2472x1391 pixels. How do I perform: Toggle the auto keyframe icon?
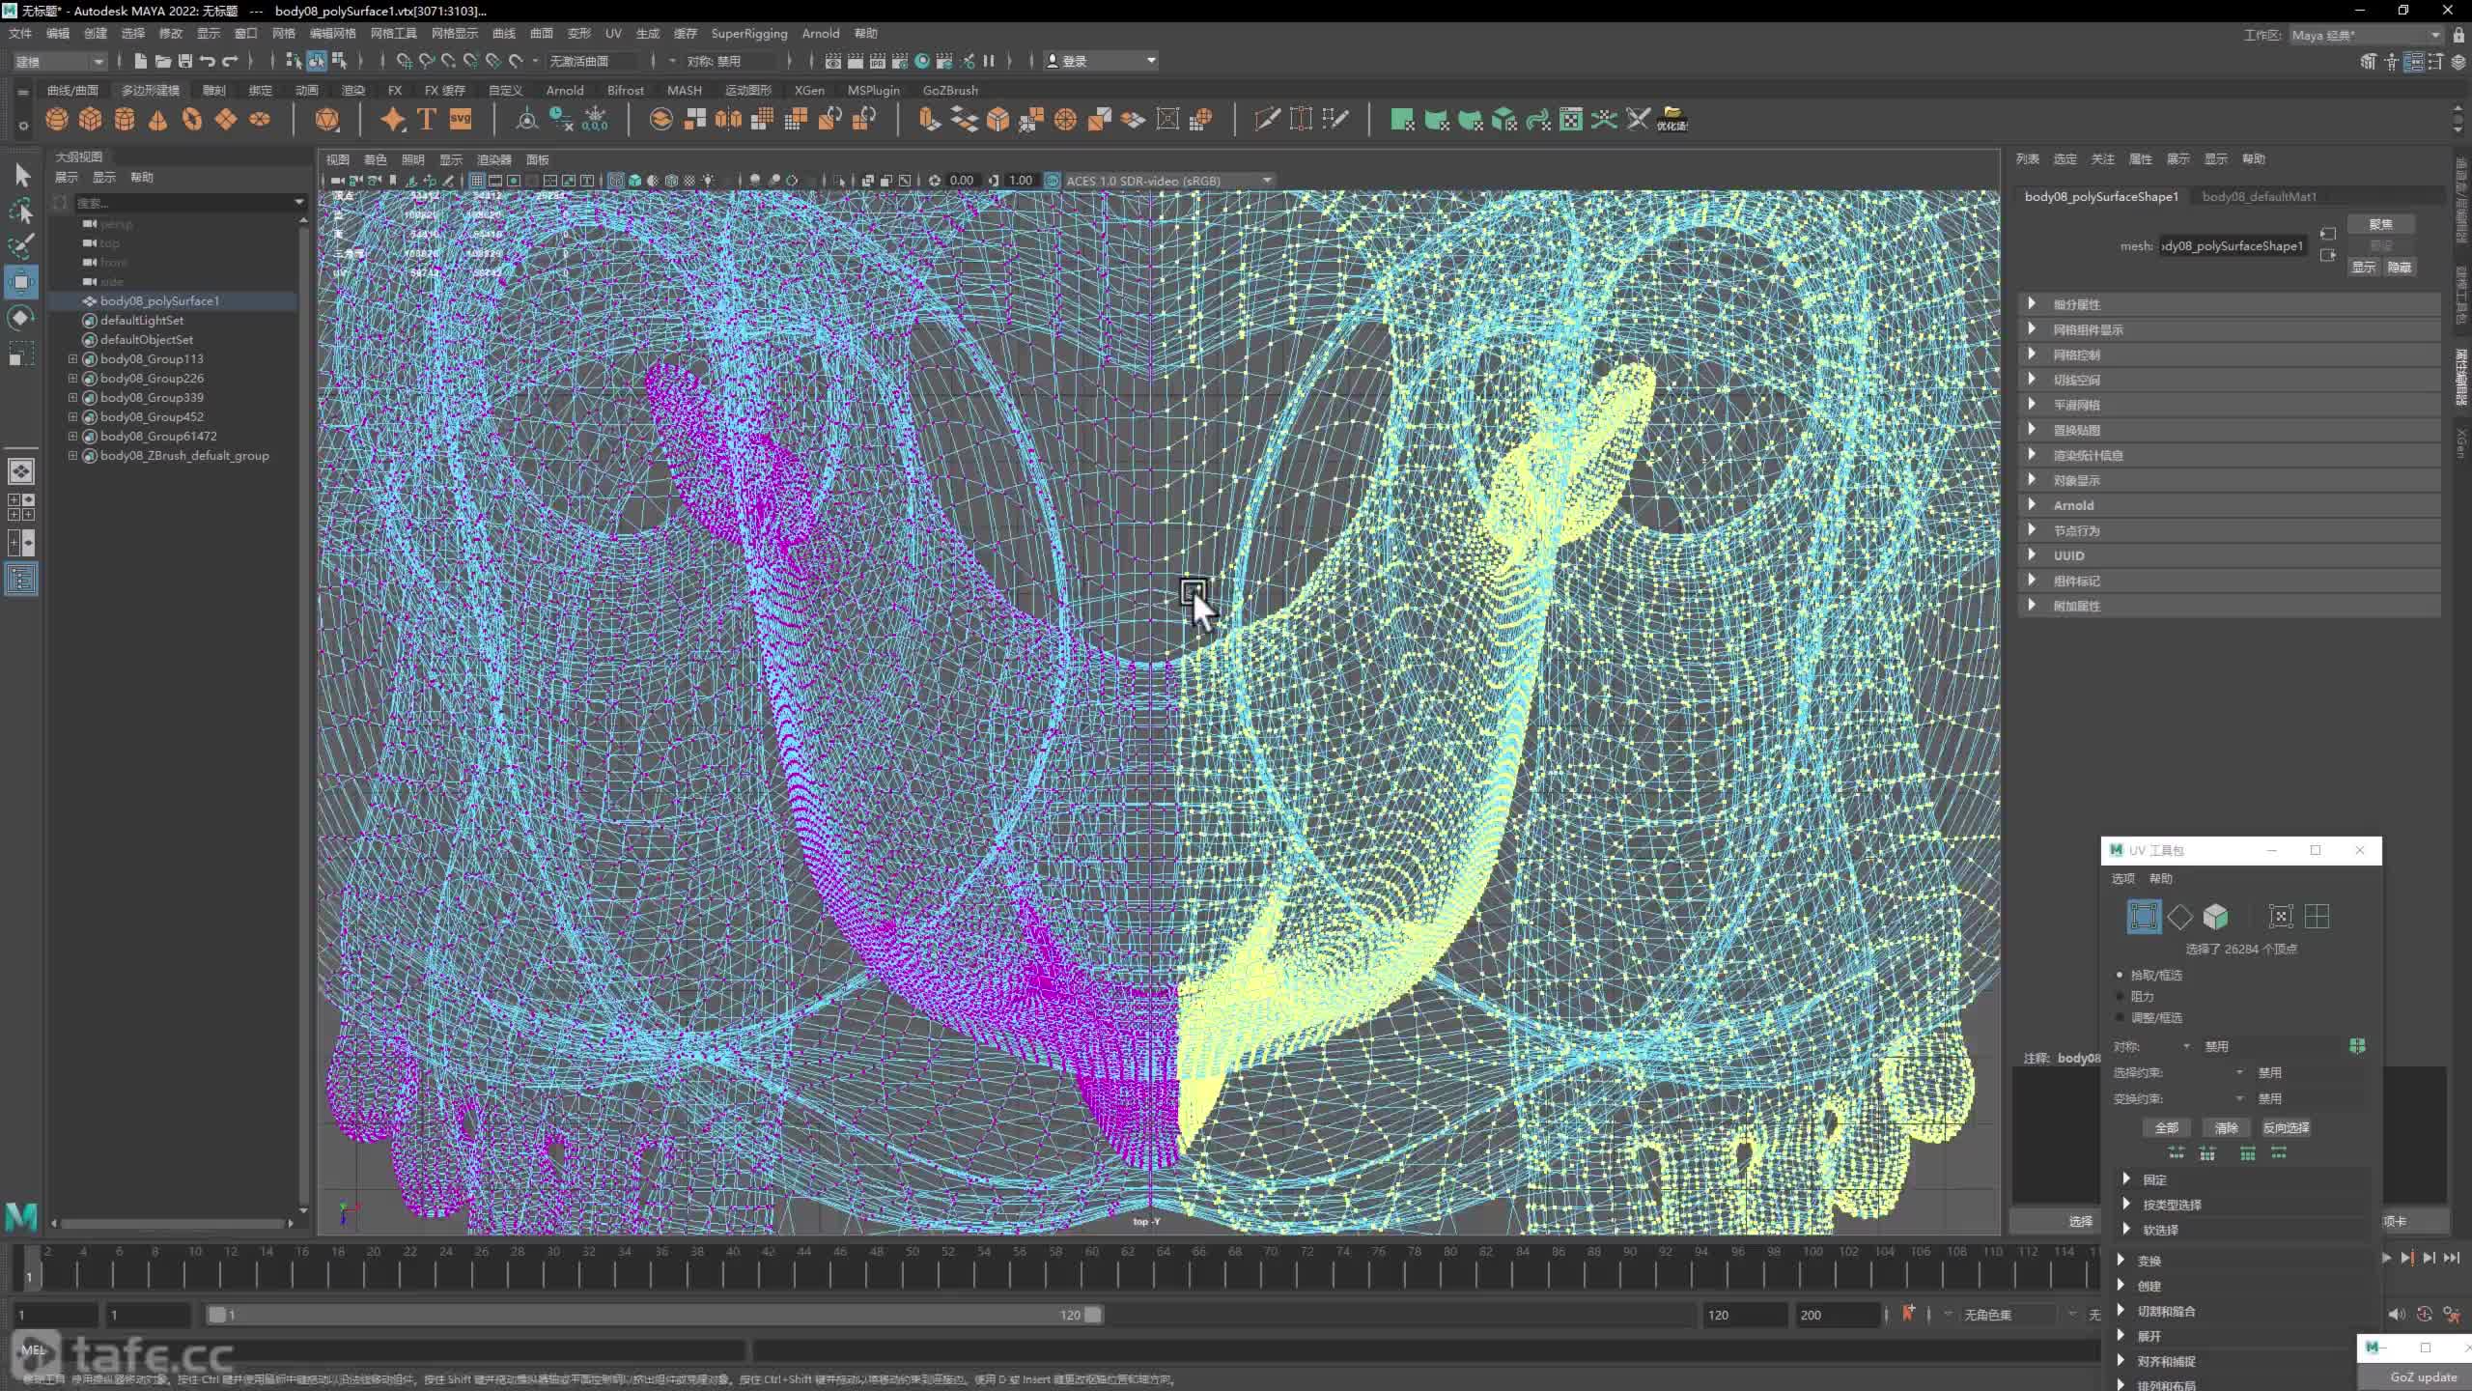tap(2425, 1315)
